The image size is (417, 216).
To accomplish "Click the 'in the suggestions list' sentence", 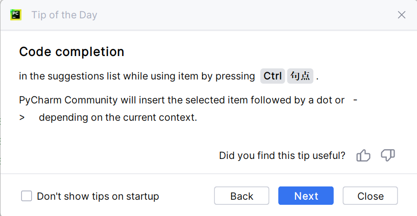I will point(137,76).
